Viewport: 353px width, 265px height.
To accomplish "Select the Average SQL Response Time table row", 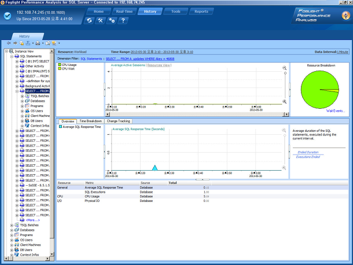I will pyautogui.click(x=202, y=187).
